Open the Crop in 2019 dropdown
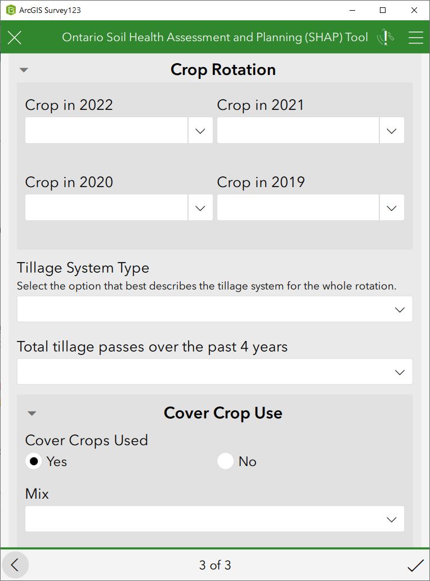The width and height of the screenshot is (430, 581). (x=392, y=207)
